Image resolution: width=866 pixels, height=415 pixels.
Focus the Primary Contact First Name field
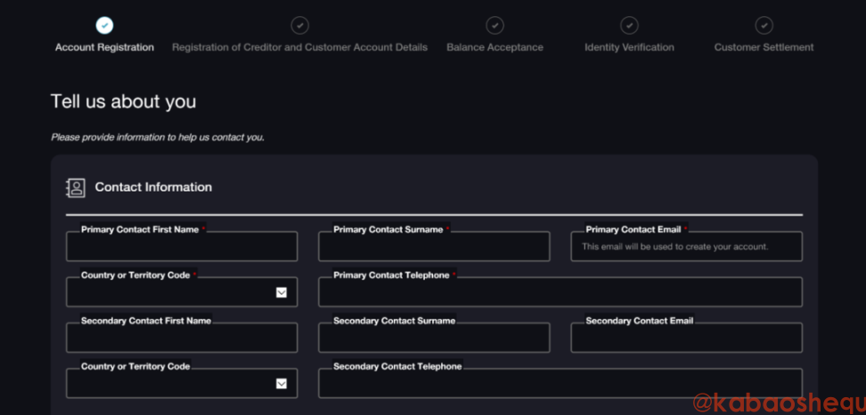coord(182,248)
